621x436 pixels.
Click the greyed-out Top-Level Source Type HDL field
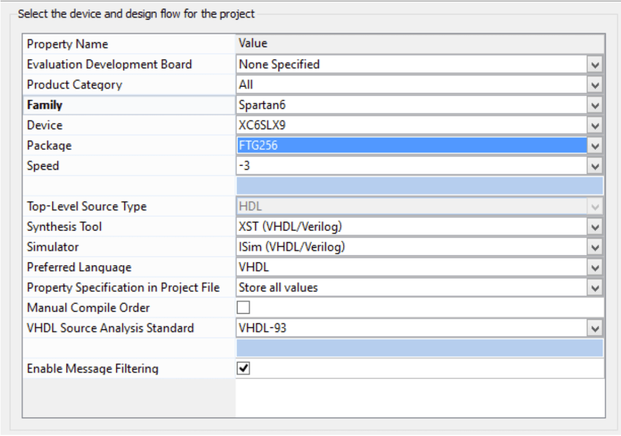(411, 206)
